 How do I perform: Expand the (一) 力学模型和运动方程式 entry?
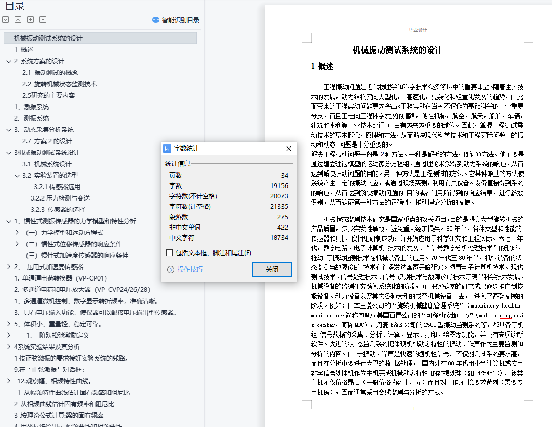click(17, 232)
